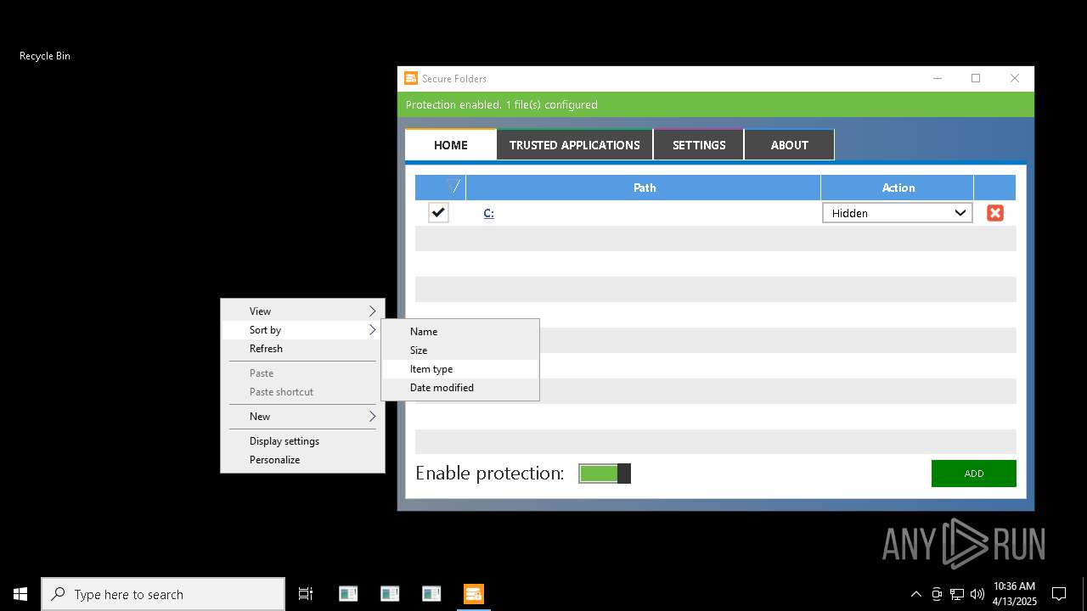Open the notification center
The width and height of the screenshot is (1087, 611).
tap(1059, 594)
